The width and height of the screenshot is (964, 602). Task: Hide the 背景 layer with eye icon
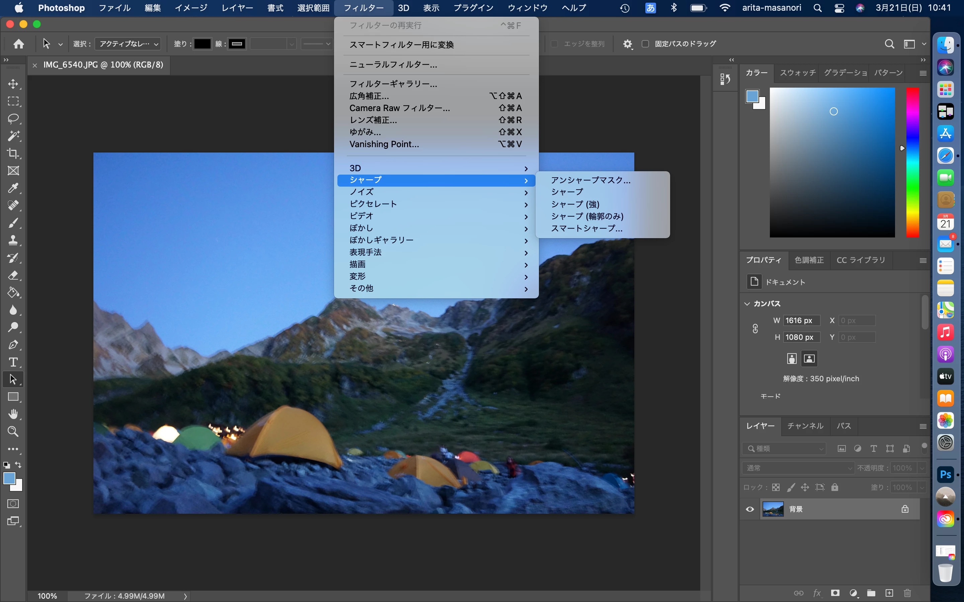750,509
